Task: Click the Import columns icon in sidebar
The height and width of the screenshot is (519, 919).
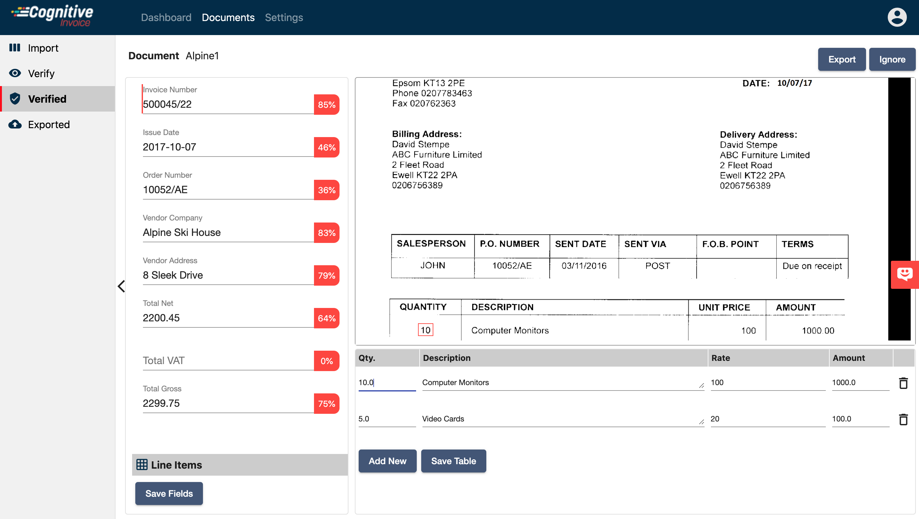Action: [15, 48]
